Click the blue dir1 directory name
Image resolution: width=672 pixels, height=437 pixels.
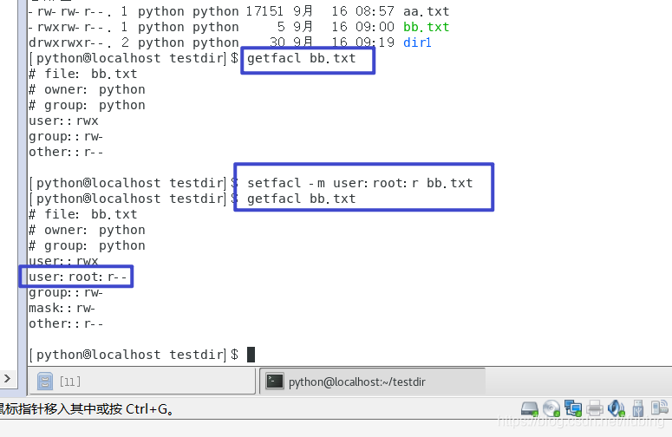[x=417, y=42]
